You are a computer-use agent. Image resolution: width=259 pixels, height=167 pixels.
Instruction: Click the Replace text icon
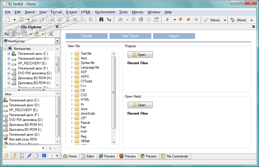point(109,20)
